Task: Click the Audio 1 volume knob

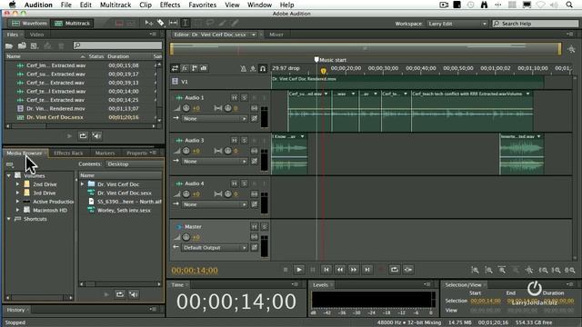Action: [186, 108]
